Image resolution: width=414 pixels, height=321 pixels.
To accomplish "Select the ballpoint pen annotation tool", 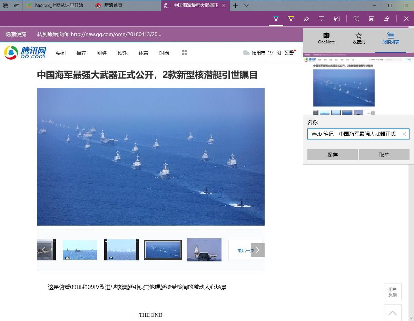I will 276,19.
